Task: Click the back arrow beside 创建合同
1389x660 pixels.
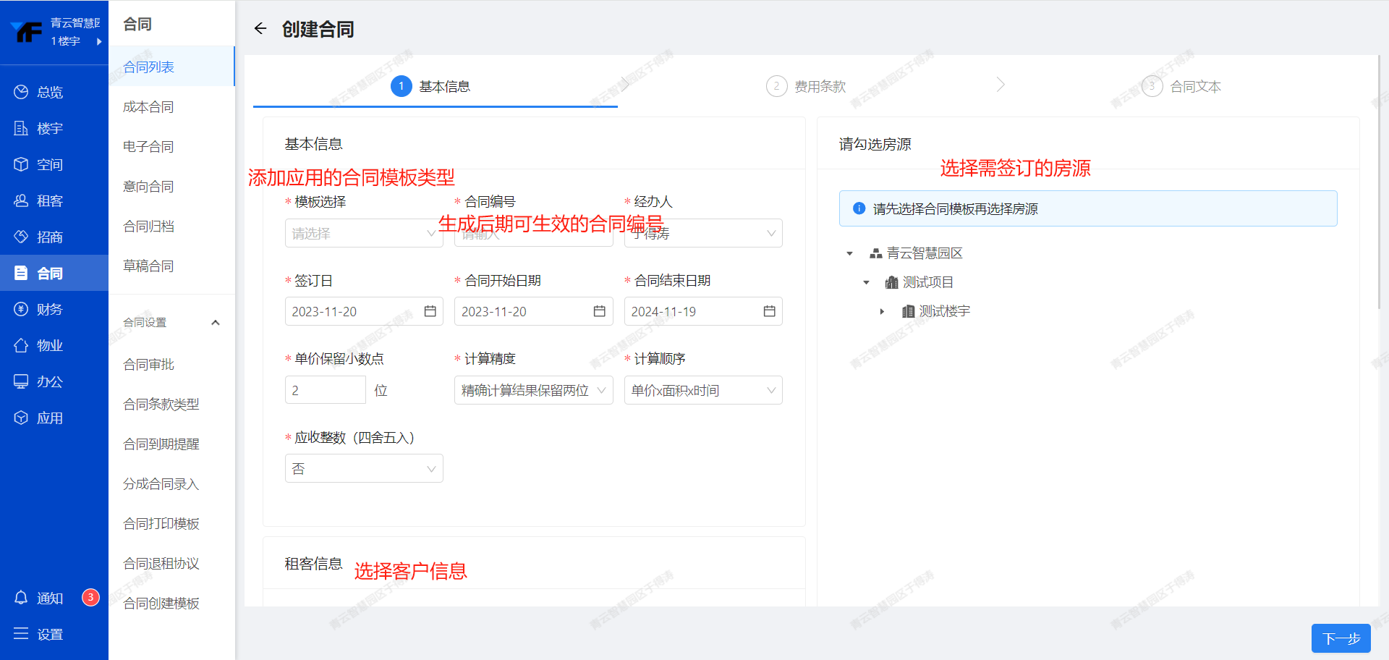Action: point(260,29)
